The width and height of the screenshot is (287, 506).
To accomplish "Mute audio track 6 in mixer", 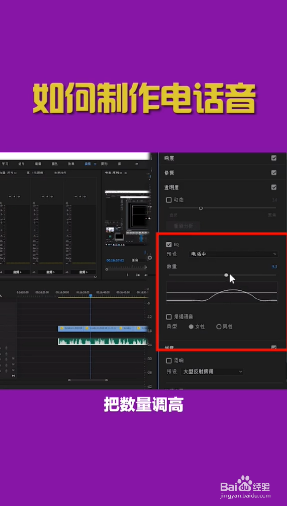I will (x=76, y=196).
